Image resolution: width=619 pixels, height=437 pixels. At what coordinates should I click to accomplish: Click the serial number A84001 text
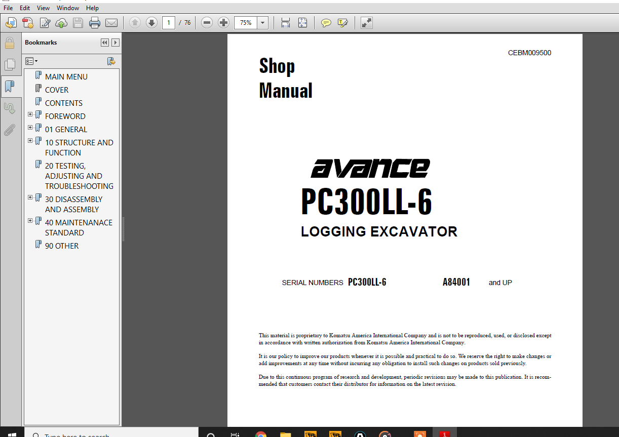(x=456, y=283)
